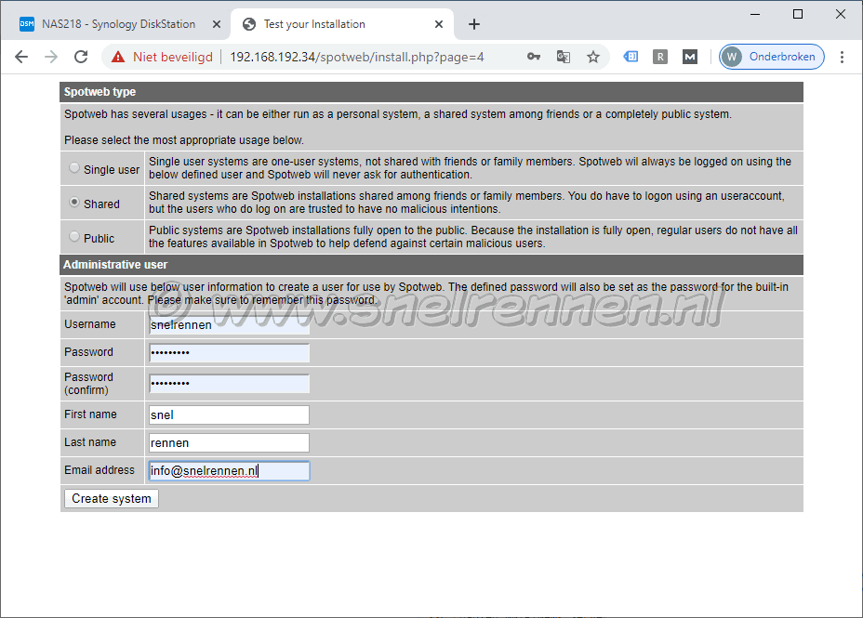Select the Public radio button
863x618 pixels.
[74, 236]
